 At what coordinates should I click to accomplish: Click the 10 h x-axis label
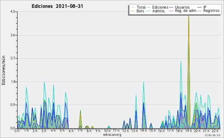point(107,131)
